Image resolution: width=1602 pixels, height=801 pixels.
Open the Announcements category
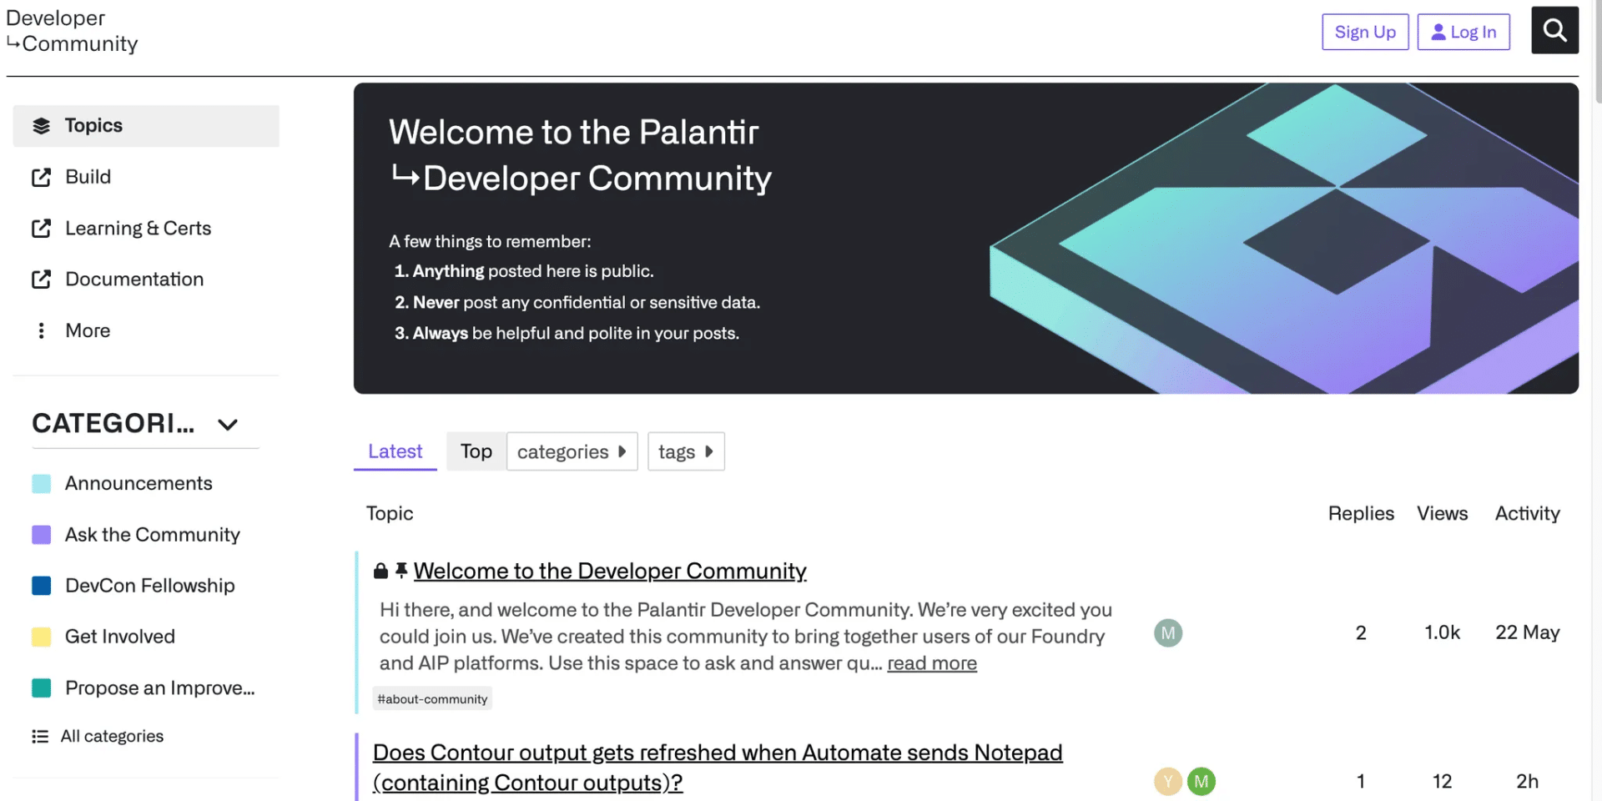[139, 484]
